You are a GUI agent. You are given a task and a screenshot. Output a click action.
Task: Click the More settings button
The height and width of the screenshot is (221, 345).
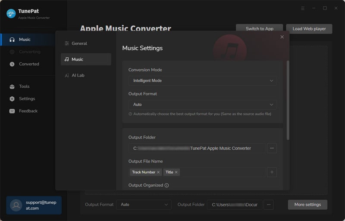pos(307,205)
